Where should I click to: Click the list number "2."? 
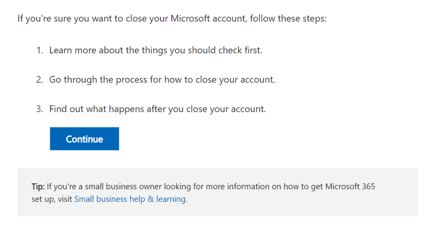pos(40,80)
